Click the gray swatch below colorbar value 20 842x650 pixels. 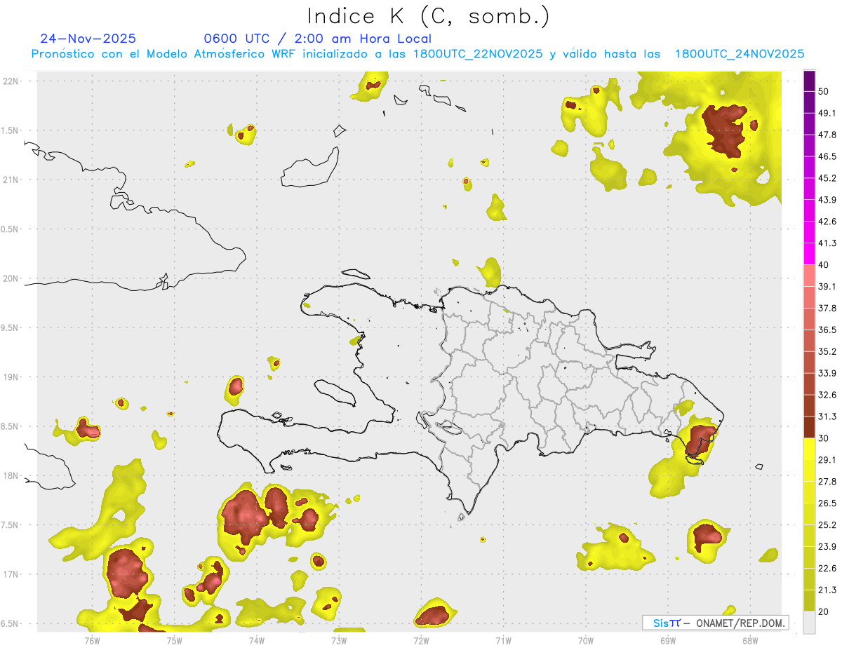coord(809,623)
